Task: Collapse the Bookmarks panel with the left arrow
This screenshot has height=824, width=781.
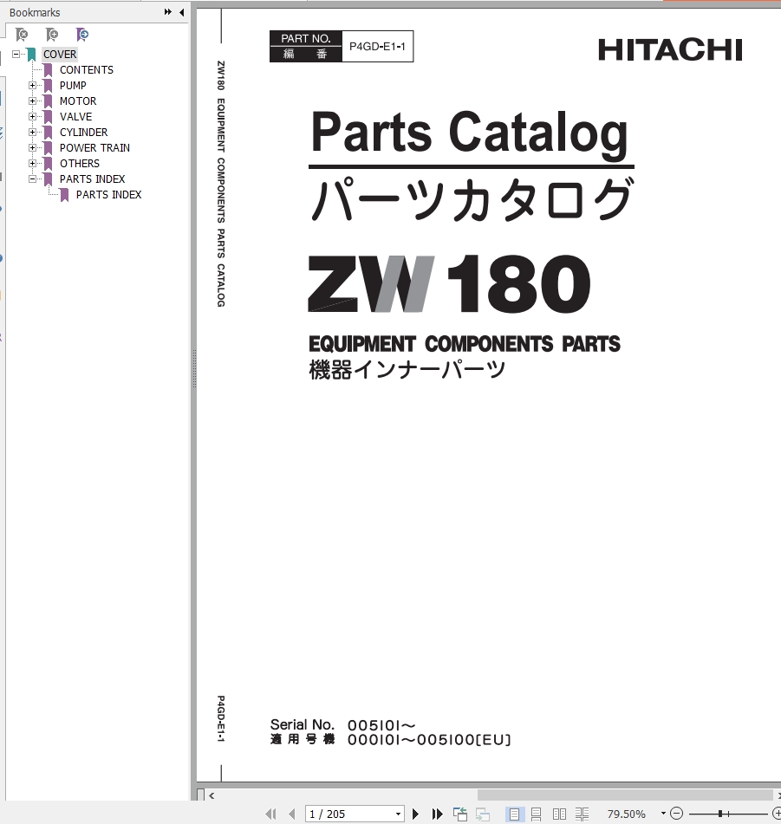Action: 182,12
